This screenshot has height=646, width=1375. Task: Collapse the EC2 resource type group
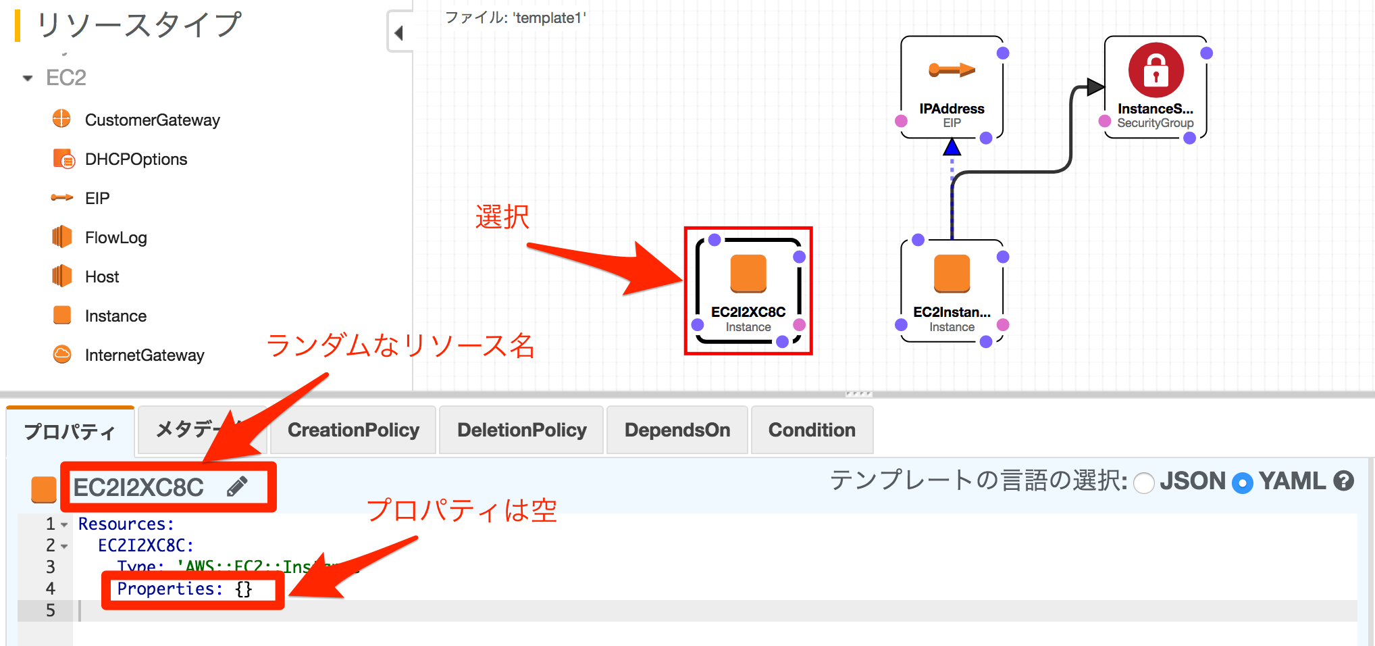(x=28, y=78)
